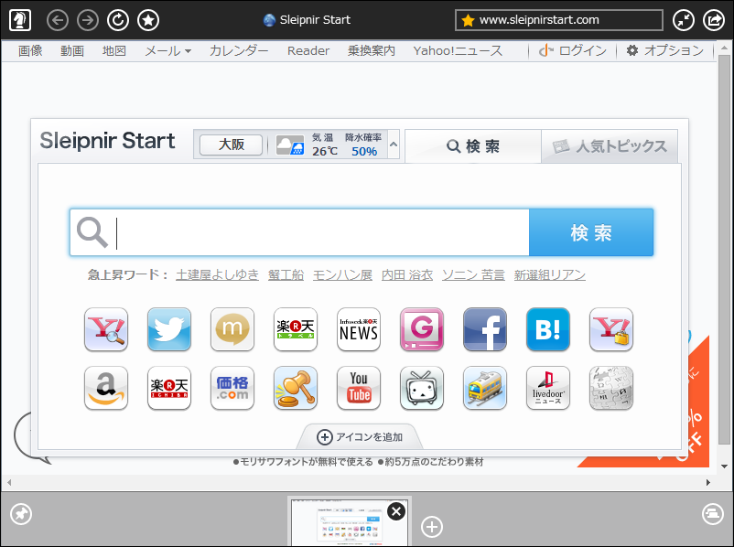Open the オプション settings
This screenshot has height=547, width=734.
[x=664, y=50]
